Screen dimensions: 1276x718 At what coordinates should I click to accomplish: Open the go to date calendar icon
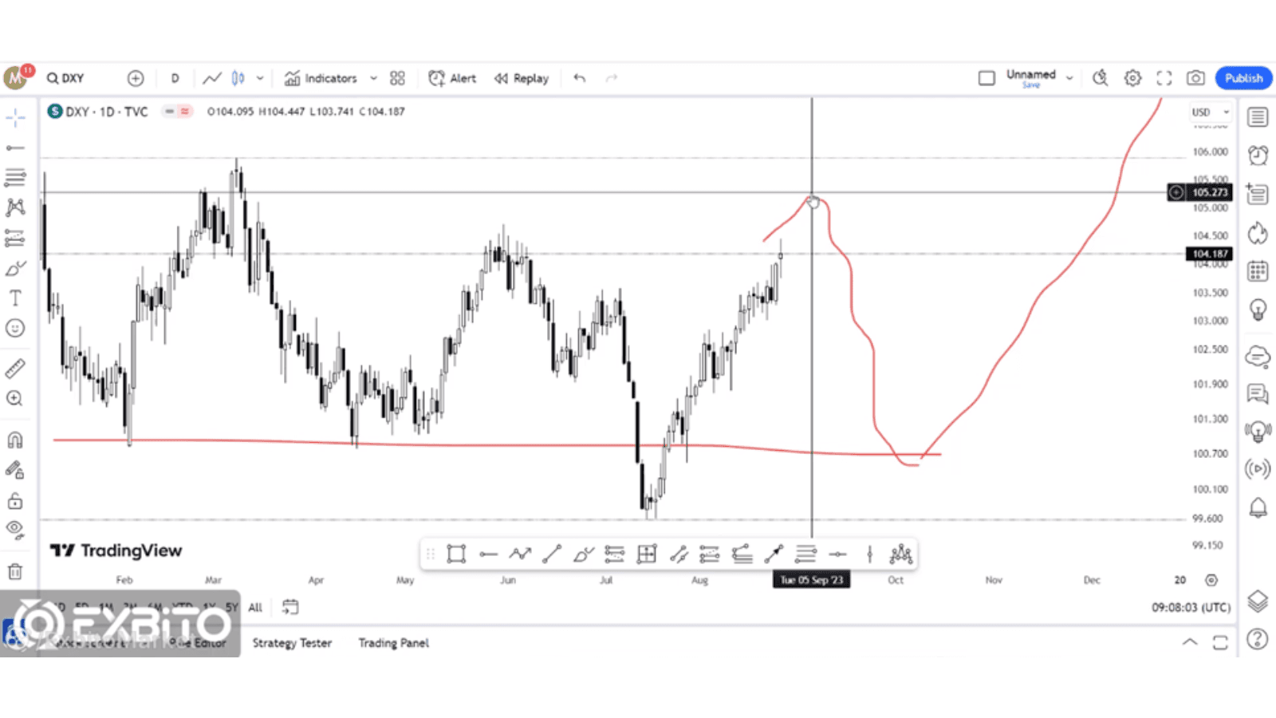290,607
